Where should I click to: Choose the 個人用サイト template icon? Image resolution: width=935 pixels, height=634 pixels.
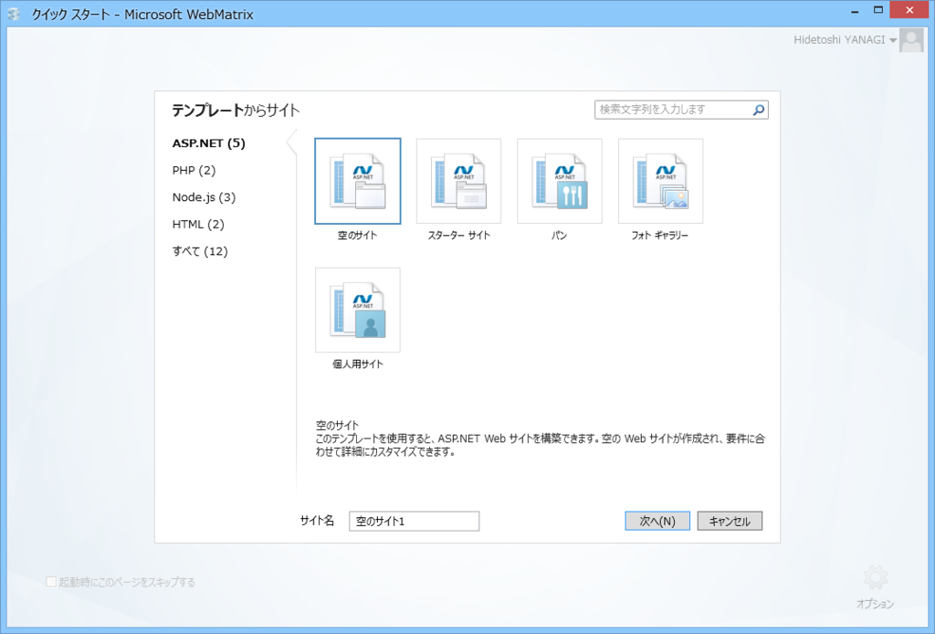pyautogui.click(x=358, y=310)
